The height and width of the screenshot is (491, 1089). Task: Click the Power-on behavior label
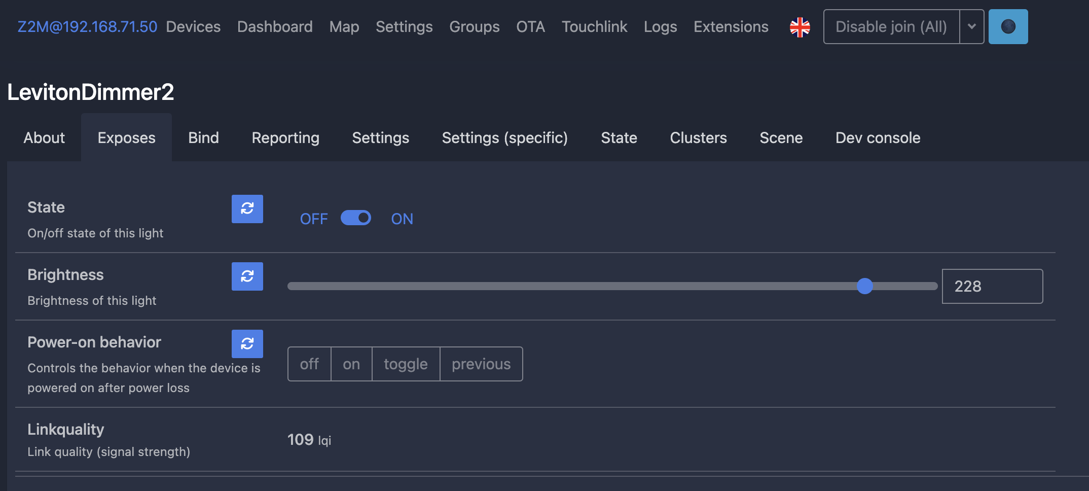(x=94, y=342)
